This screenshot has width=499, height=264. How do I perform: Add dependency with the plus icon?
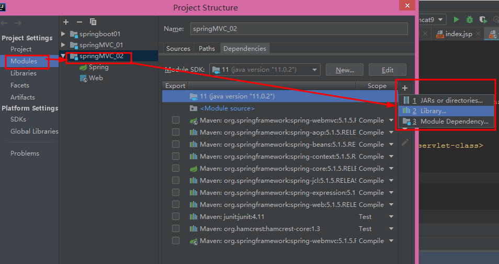pos(405,88)
